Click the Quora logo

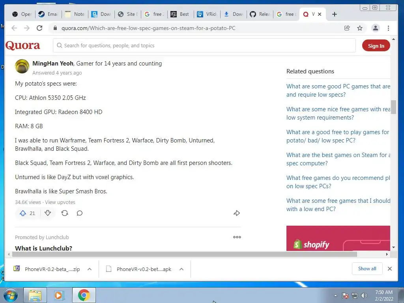click(22, 45)
